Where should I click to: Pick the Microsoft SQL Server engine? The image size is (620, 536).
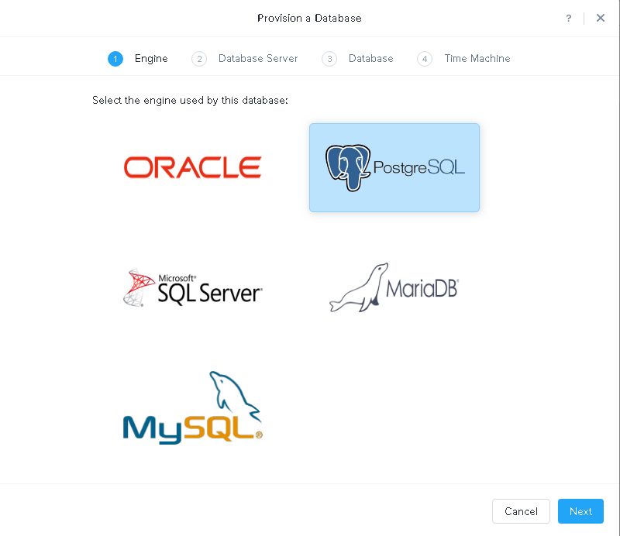coord(192,288)
